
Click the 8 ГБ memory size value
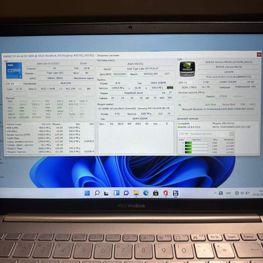[118, 83]
